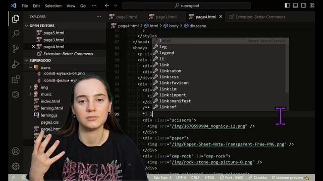The image size is (323, 181).
Task: Open the Accounts icon
Action: pos(16,151)
